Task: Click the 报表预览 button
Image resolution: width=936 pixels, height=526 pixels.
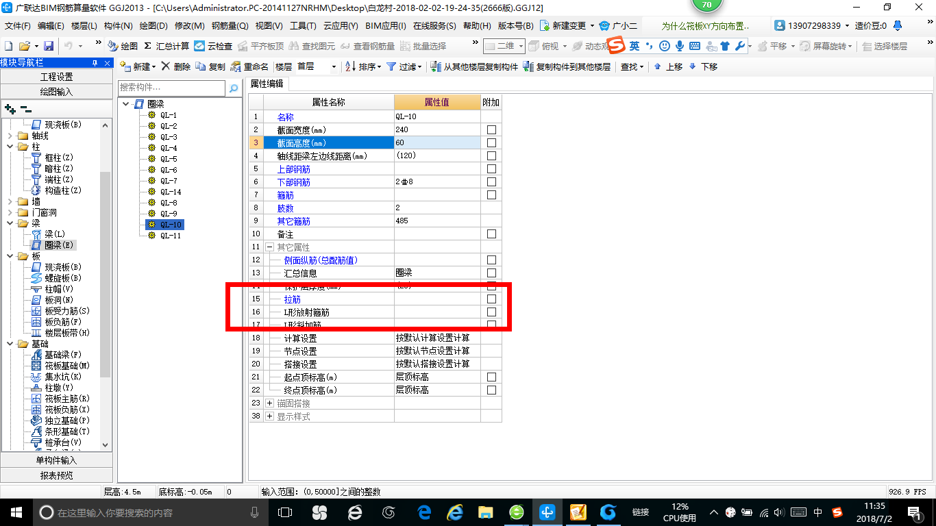Action: (56, 475)
